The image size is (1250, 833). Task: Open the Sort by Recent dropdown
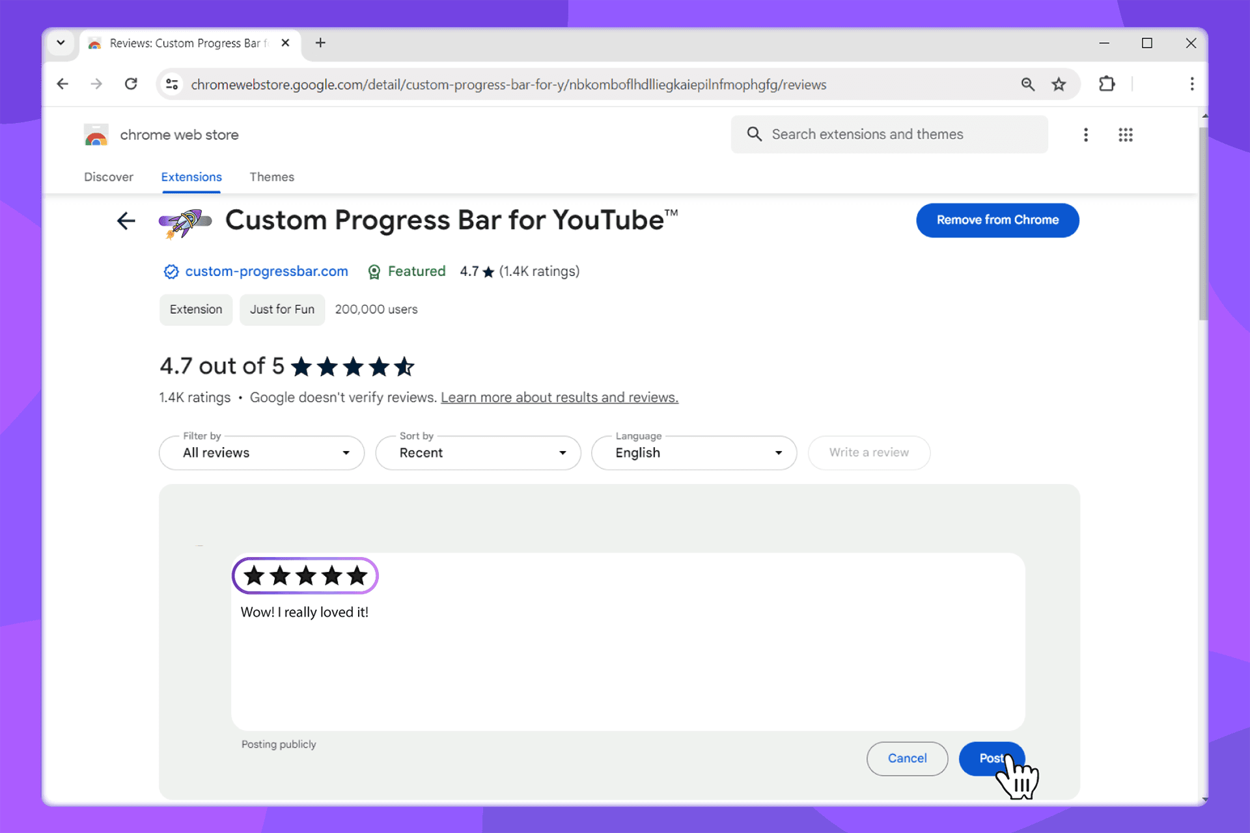(478, 453)
